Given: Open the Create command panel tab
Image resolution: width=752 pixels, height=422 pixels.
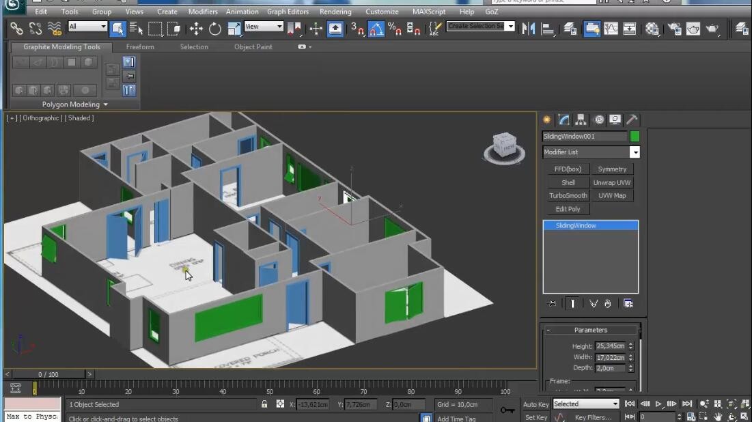Looking at the screenshot, I should (x=546, y=119).
